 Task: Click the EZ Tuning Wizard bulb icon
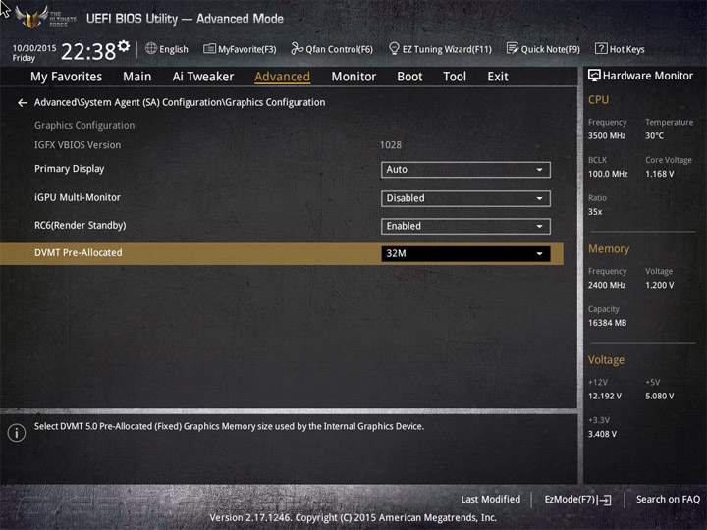394,49
